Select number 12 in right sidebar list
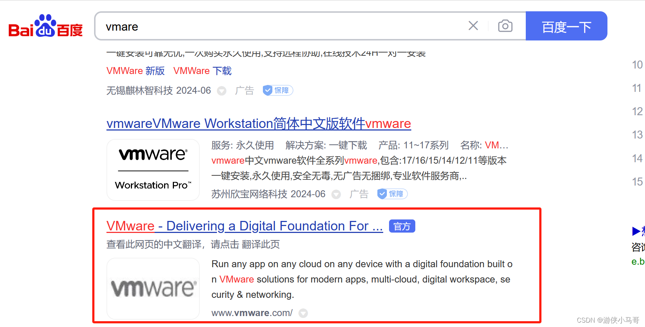This screenshot has height=327, width=645. tap(637, 112)
